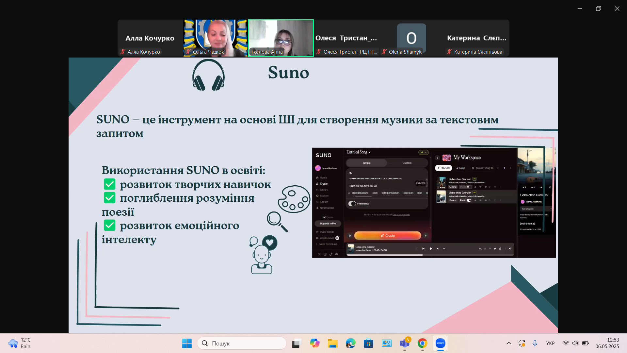Image resolution: width=627 pixels, height=353 pixels.
Task: Open Microsoft Store from the taskbar
Action: point(368,343)
